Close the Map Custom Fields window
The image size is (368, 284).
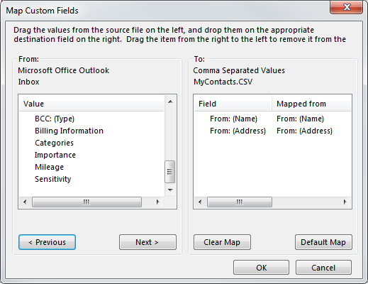click(346, 7)
